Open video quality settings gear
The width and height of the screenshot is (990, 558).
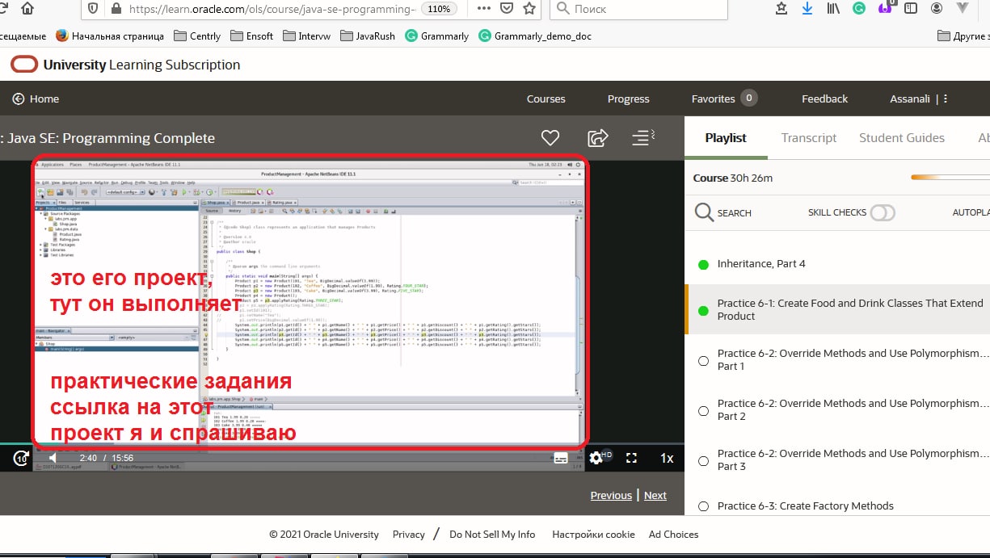[x=596, y=458]
